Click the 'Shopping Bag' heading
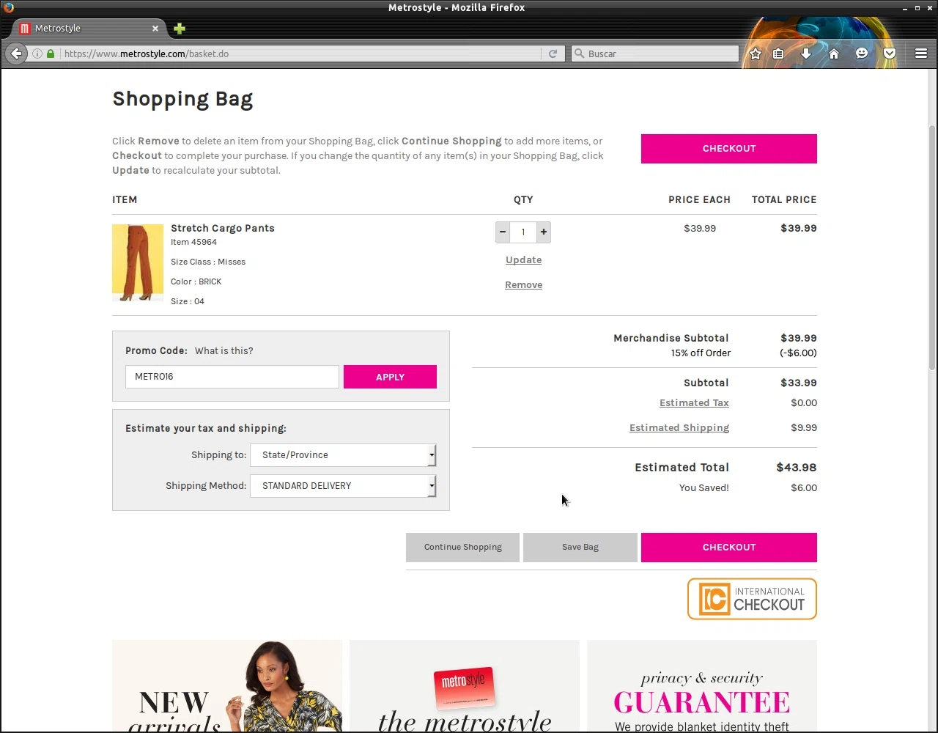This screenshot has height=733, width=938. click(182, 100)
